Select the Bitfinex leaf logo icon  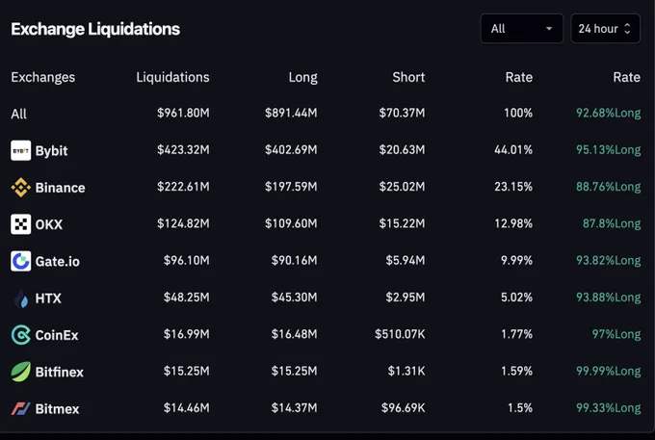[x=20, y=372]
